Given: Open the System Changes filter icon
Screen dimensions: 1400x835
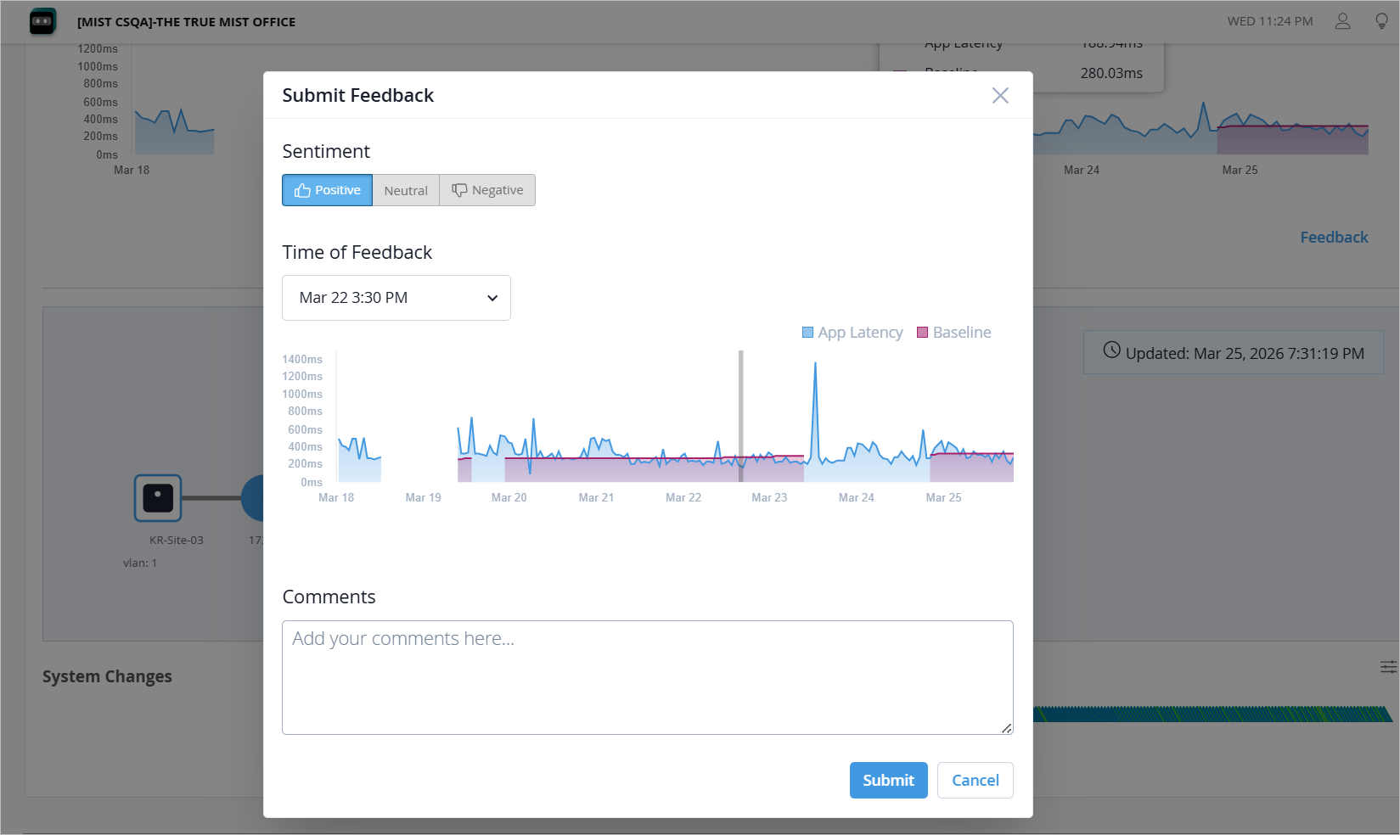Looking at the screenshot, I should click(1388, 667).
